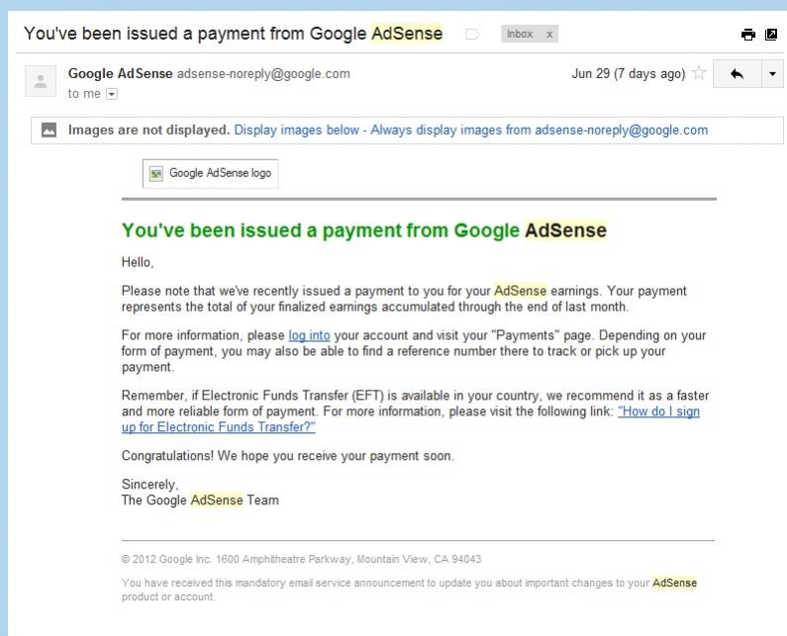Image resolution: width=787 pixels, height=636 pixels.
Task: Click the Inbox label tag
Action: pos(520,34)
